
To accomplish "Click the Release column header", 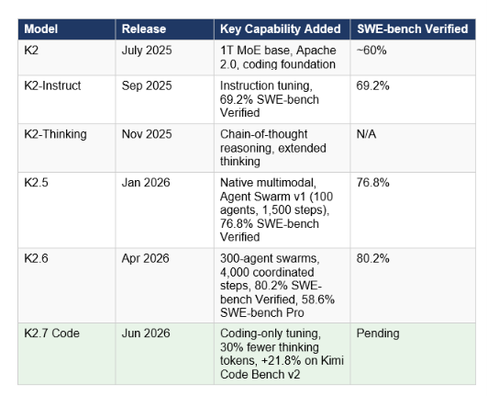I will pos(164,29).
